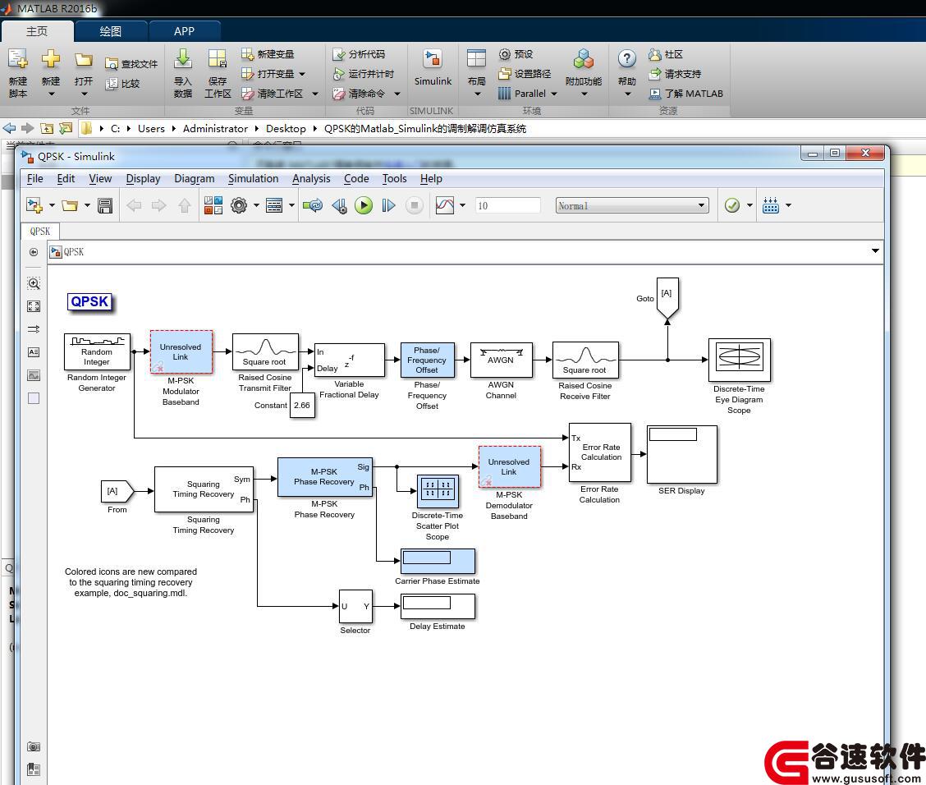The height and width of the screenshot is (785, 926).
Task: Open the Simulation menu
Action: click(254, 178)
